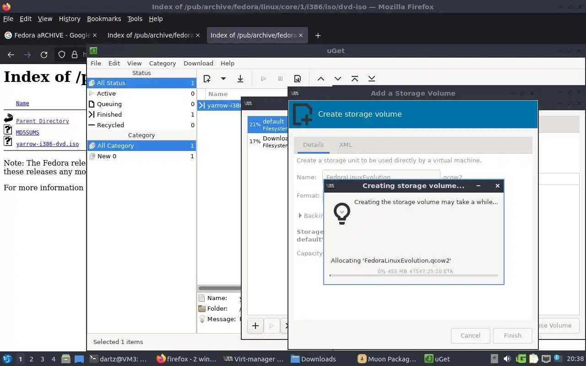Image resolution: width=586 pixels, height=366 pixels.
Task: Click uGet pause toolbar icon
Action: [280, 79]
